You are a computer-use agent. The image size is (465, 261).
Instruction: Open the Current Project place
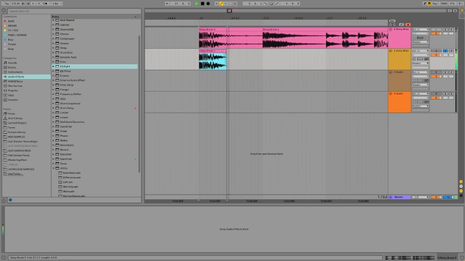coord(17,123)
